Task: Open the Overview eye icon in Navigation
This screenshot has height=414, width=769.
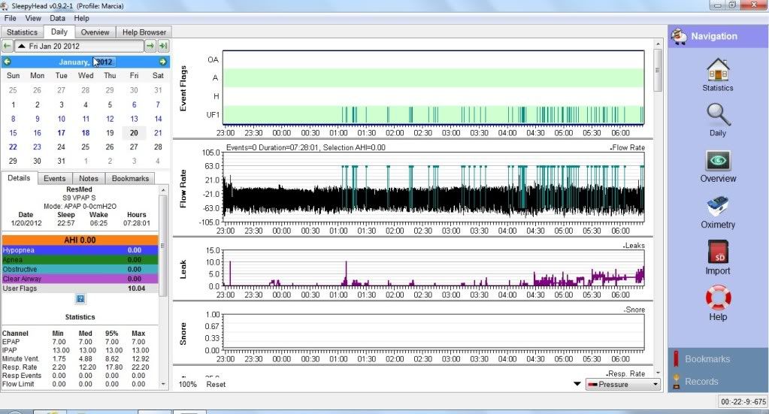Action: (x=717, y=160)
